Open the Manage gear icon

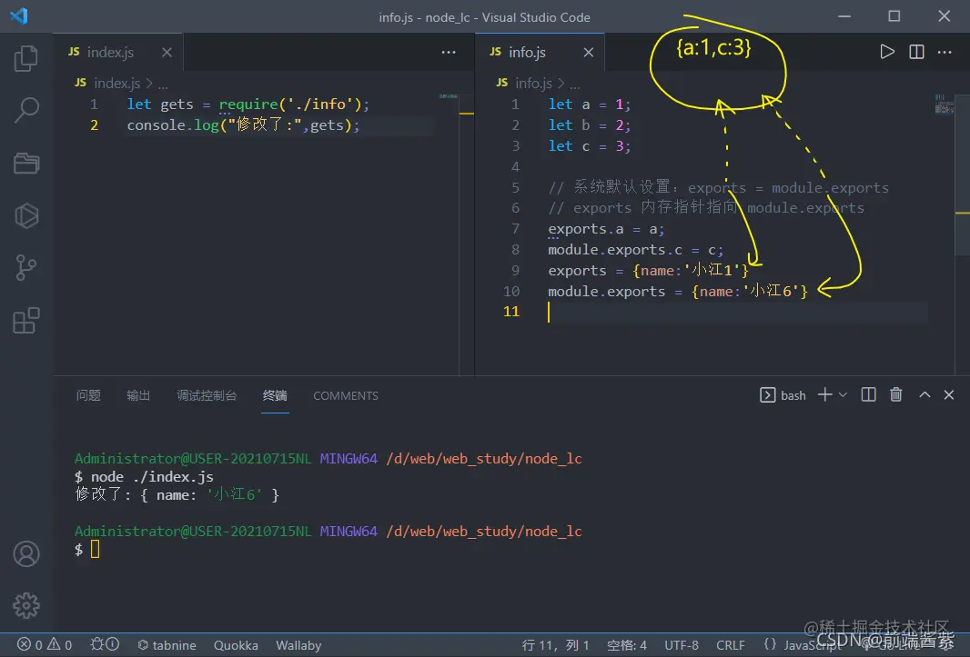26,606
